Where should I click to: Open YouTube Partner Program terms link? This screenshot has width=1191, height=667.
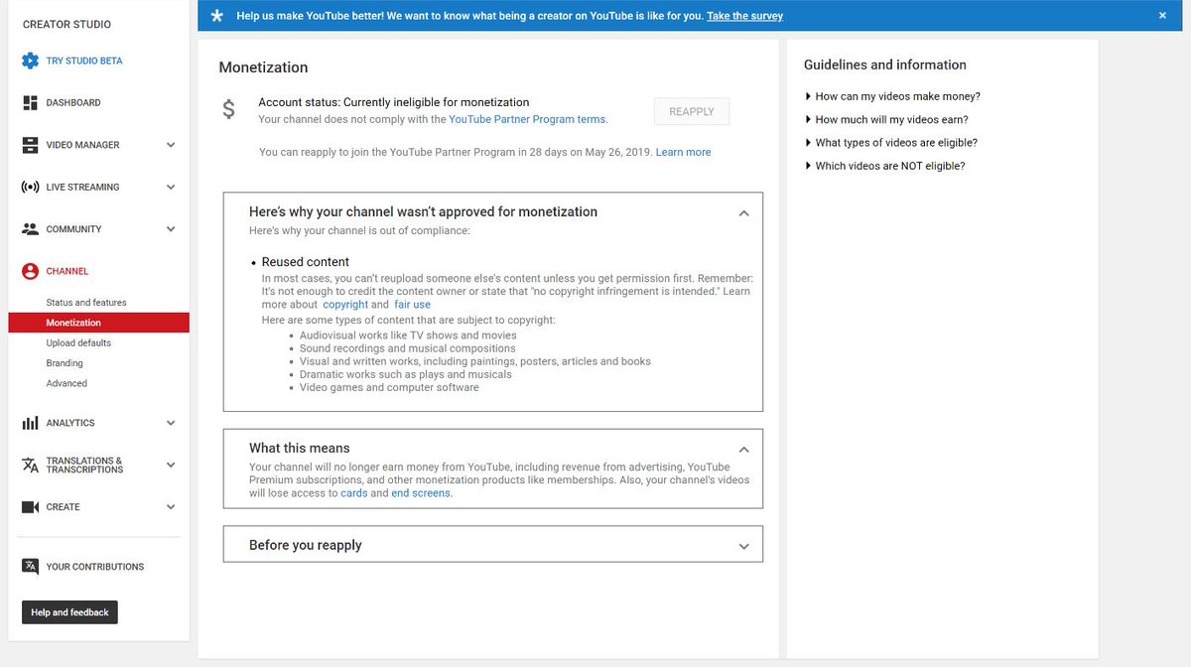(x=527, y=119)
